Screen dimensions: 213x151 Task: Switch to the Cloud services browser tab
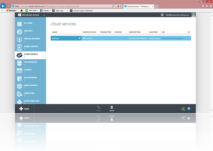tap(139, 7)
